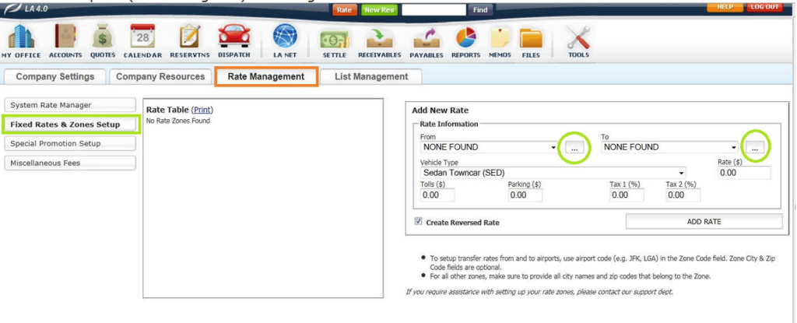The width and height of the screenshot is (797, 323).
Task: Toggle the Create Reversed Rate checkbox
Action: [419, 222]
